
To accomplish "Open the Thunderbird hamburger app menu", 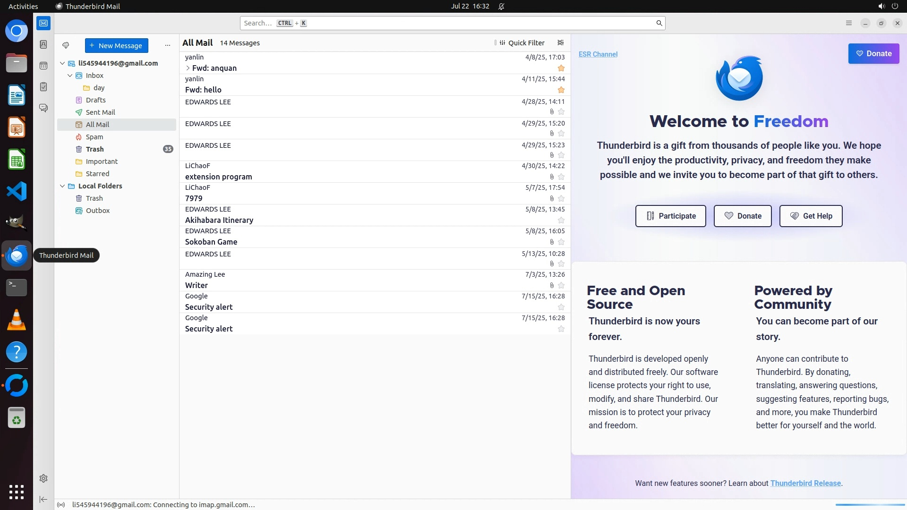I will (849, 23).
